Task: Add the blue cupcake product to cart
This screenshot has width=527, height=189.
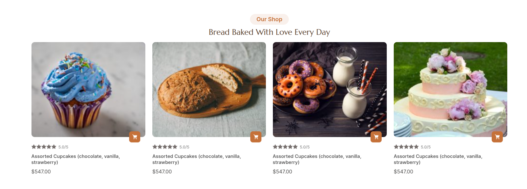Action: (135, 137)
